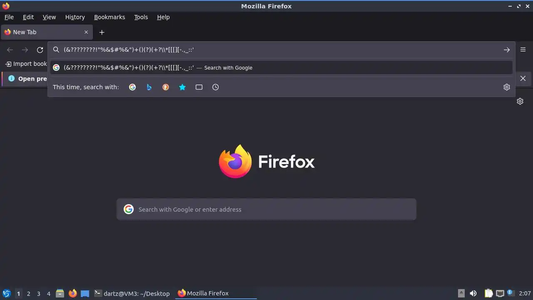
Task: Switch to workspace 2
Action: point(28,293)
